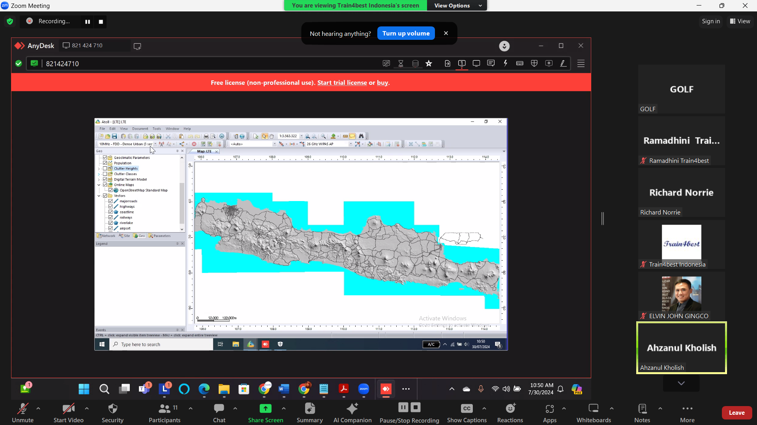This screenshot has width=757, height=425.
Task: Toggle the highways checkbox under Vectors
Action: tap(110, 206)
